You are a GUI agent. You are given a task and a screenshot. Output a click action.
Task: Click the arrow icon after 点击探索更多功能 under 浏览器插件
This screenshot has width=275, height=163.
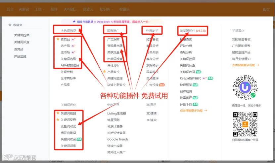point(206,111)
